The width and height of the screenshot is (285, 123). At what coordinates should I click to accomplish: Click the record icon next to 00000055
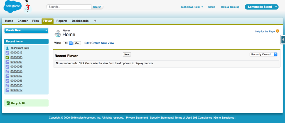(7, 85)
